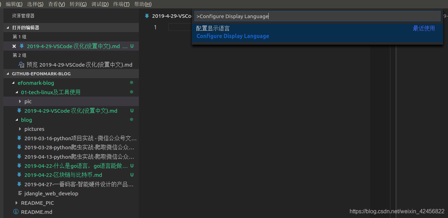Open 2019-03-28-python爬虫实战 file
Screen dimensions: 448x218
click(x=79, y=148)
